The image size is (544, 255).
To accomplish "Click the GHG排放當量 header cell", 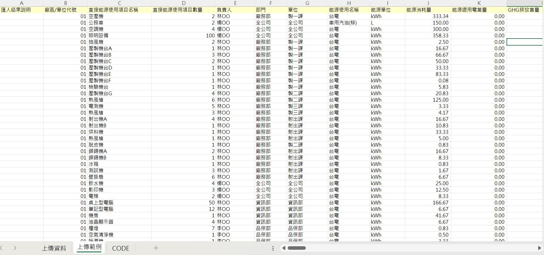I will (525, 10).
